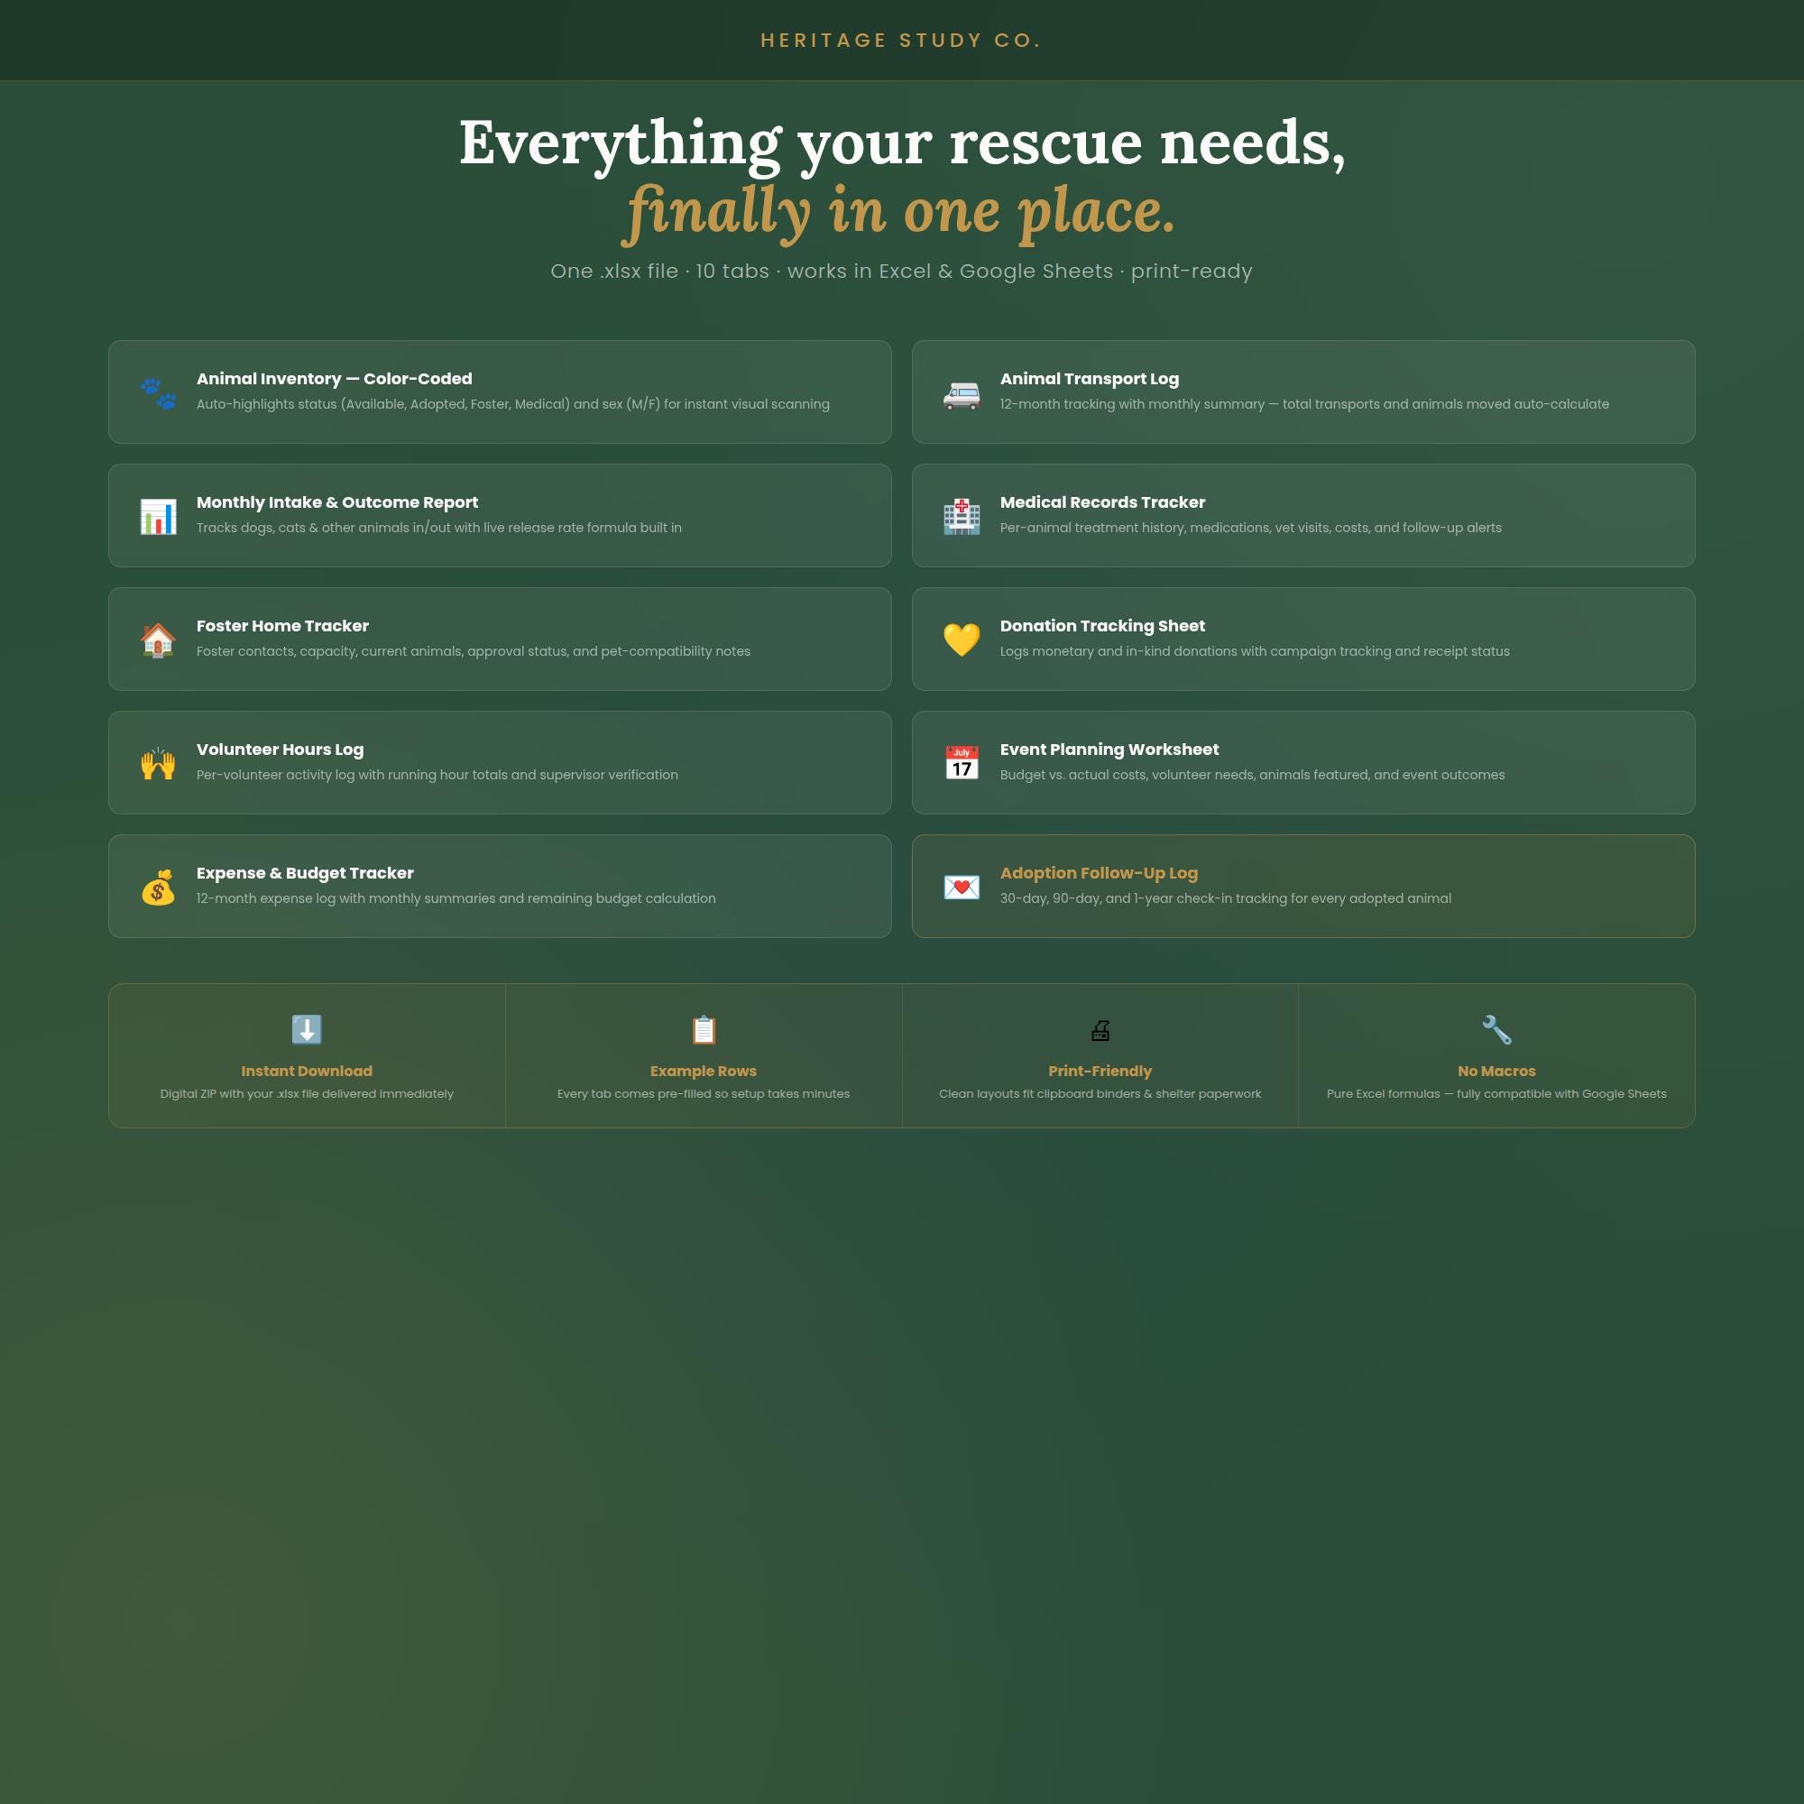Screen dimensions: 1804x1804
Task: Click the printer icon above Print-Friendly
Action: [x=1100, y=1030]
